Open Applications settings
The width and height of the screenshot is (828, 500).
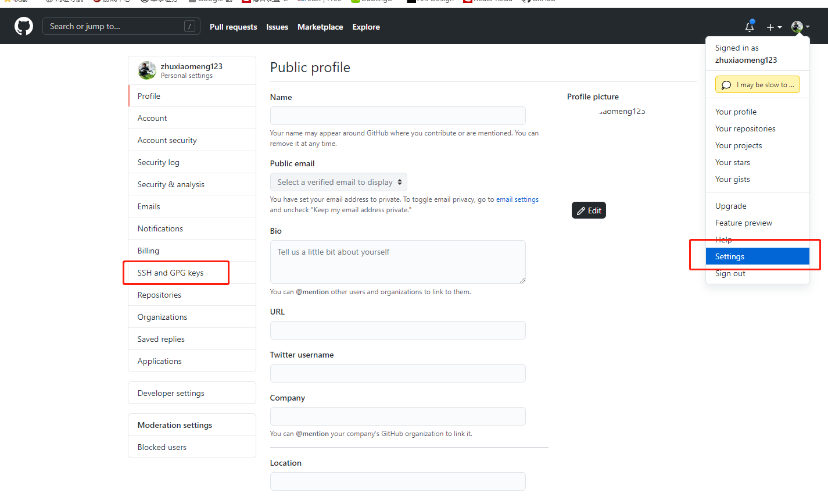point(192,361)
